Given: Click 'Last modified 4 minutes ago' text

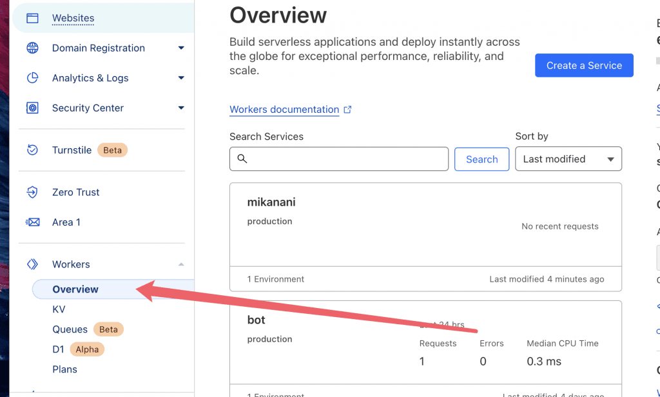Looking at the screenshot, I should tap(547, 279).
